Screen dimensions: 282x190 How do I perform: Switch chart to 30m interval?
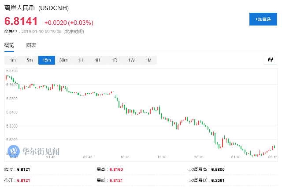tap(63, 60)
